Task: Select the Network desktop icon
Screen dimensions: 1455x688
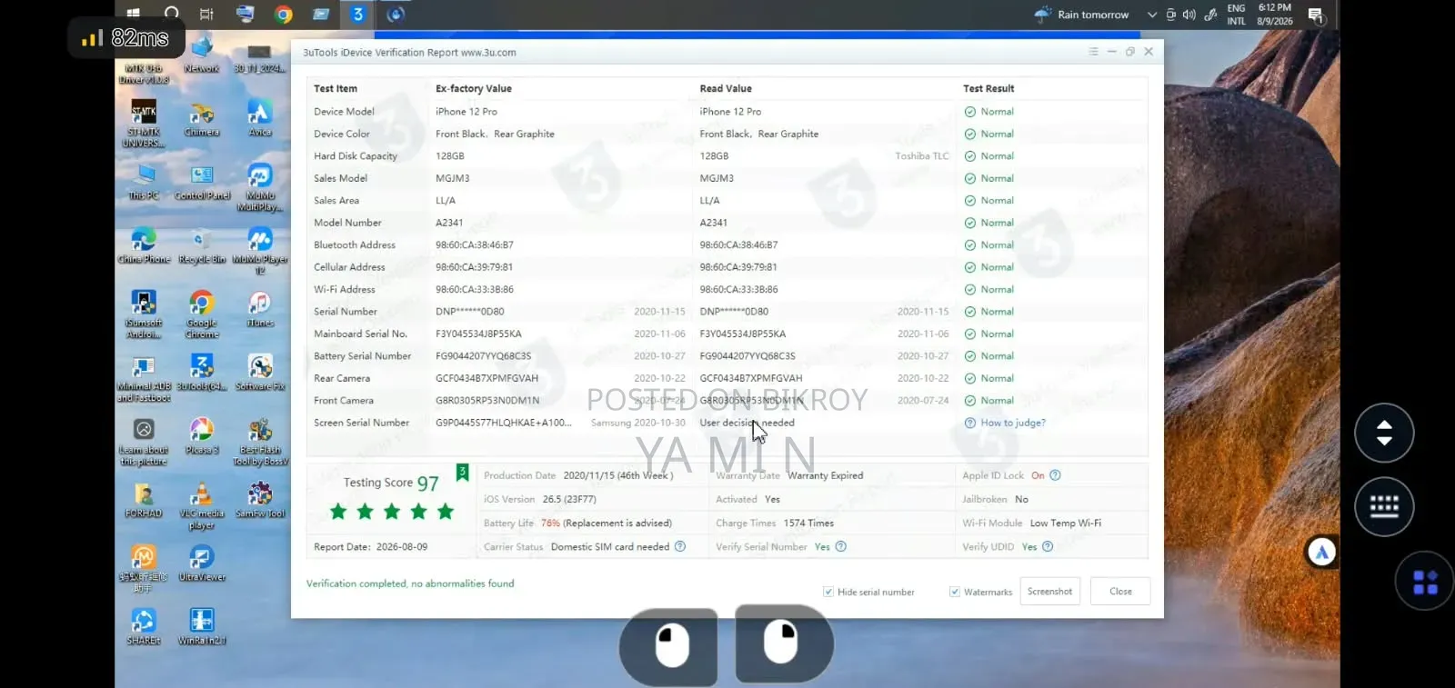Action: (x=202, y=55)
